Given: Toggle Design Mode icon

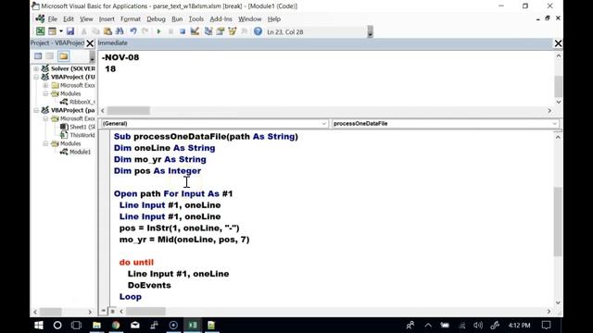Looking at the screenshot, I should [195, 31].
